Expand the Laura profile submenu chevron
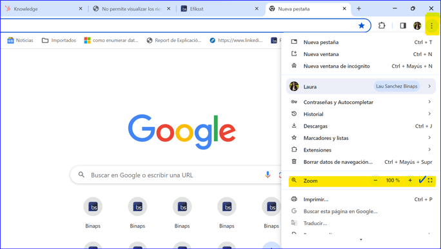The image size is (441, 249). [429, 86]
